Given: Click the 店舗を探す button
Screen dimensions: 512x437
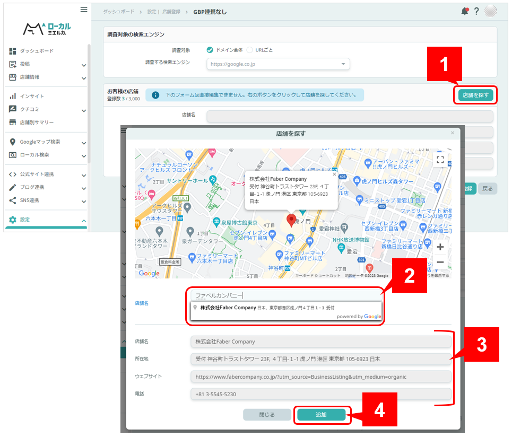Looking at the screenshot, I should [475, 95].
